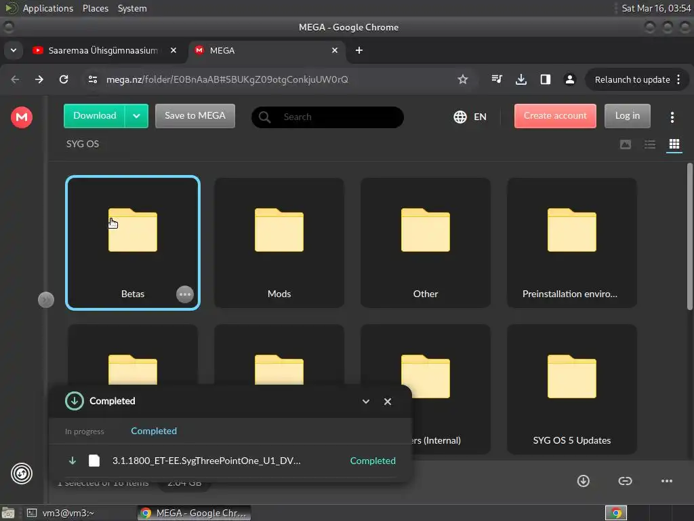This screenshot has height=521, width=694.
Task: Open the EN language selector
Action: [470, 117]
